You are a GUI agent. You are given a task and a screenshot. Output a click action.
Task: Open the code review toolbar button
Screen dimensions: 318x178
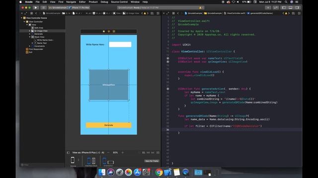click(276, 8)
